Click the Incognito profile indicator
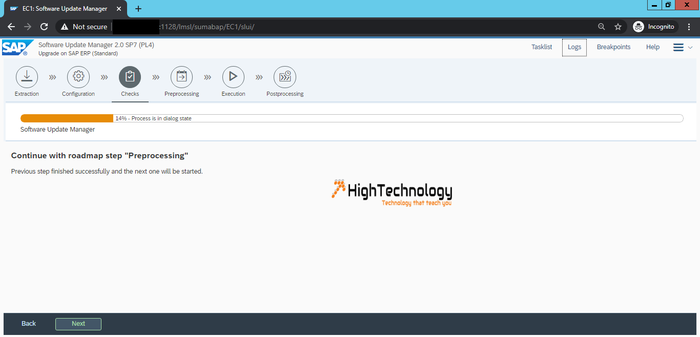This screenshot has width=700, height=337. [x=655, y=27]
